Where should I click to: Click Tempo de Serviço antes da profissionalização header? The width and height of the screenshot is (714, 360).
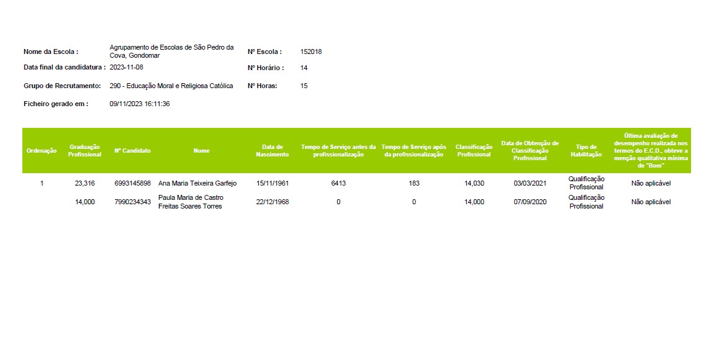click(x=338, y=151)
